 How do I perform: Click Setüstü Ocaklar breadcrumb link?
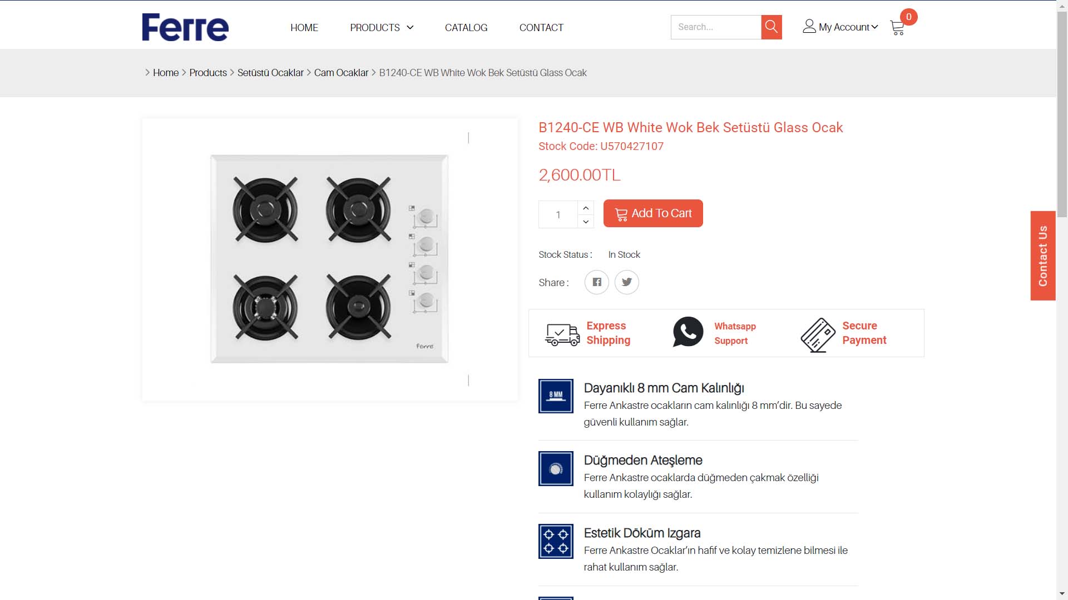point(270,73)
